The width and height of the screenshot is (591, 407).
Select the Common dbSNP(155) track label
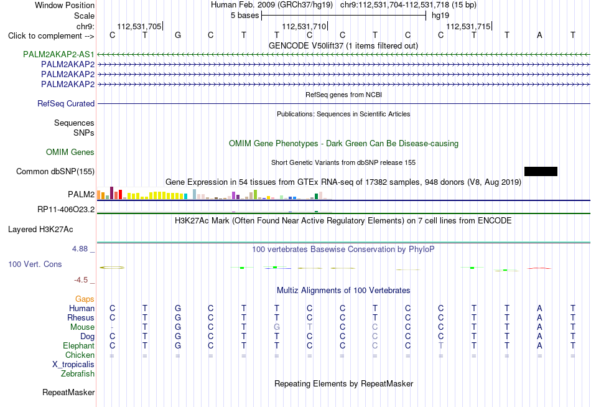coord(55,171)
